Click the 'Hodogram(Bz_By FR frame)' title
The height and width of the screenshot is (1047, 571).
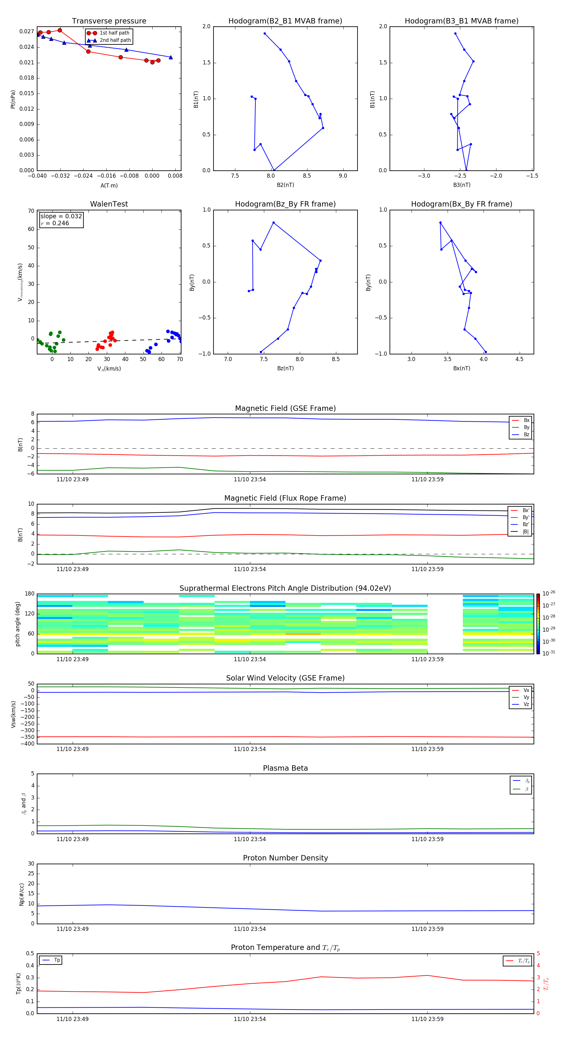[285, 204]
